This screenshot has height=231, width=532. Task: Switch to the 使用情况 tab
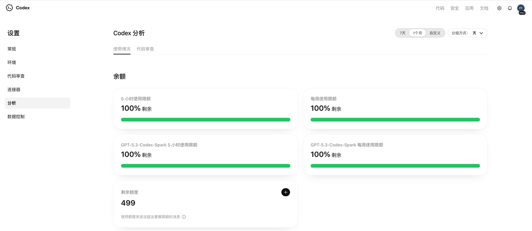tap(122, 49)
